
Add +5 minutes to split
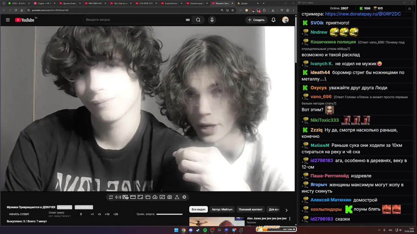pyautogui.click(x=99, y=214)
